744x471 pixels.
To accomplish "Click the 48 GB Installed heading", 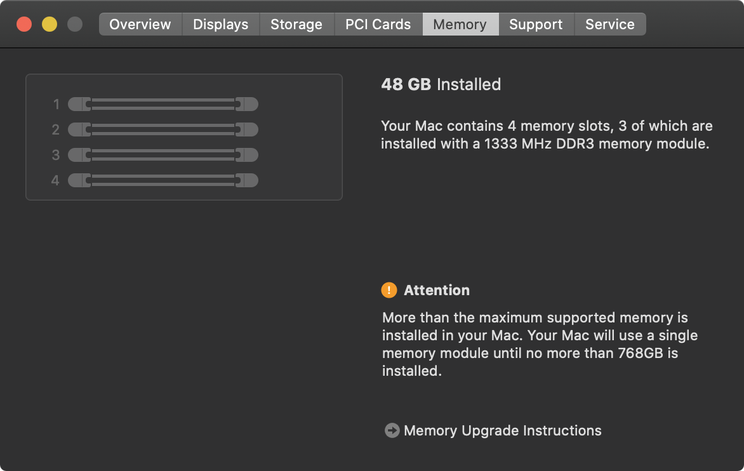I will (441, 84).
